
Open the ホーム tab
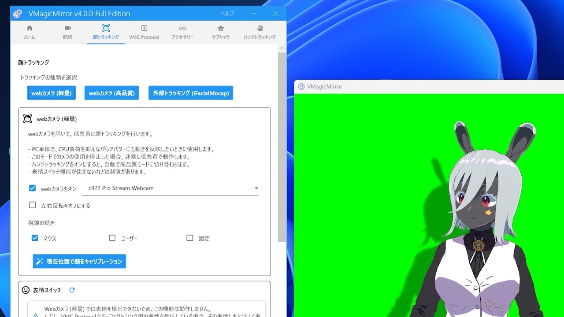(x=30, y=33)
